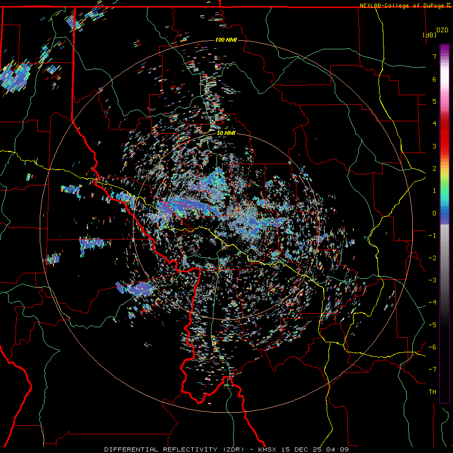The image size is (453, 453).
Task: Click the 4 value on color scale
Action: coord(434,124)
